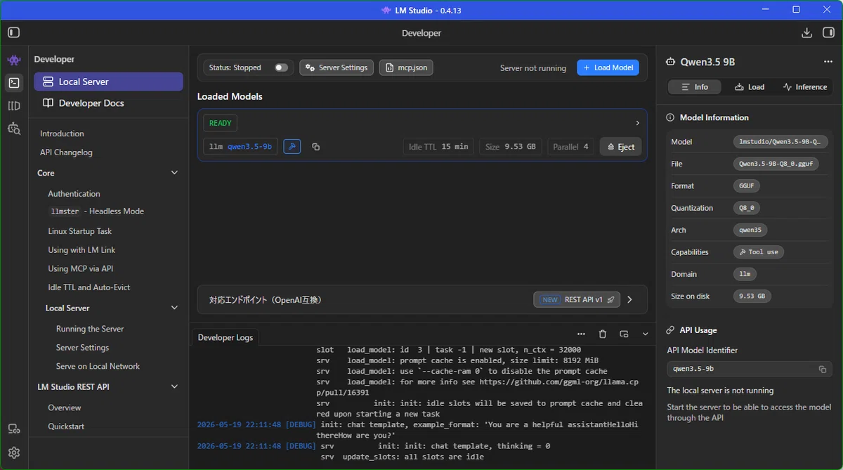Click the Qwen3.5-9B-Q8_0.gguf file value
This screenshot has height=470, width=843.
[776, 164]
